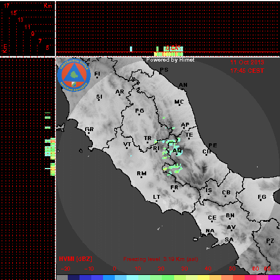The width and height of the screenshot is (280, 280).
Task: Click the 'GR' city label on map
Action: (x=89, y=129)
